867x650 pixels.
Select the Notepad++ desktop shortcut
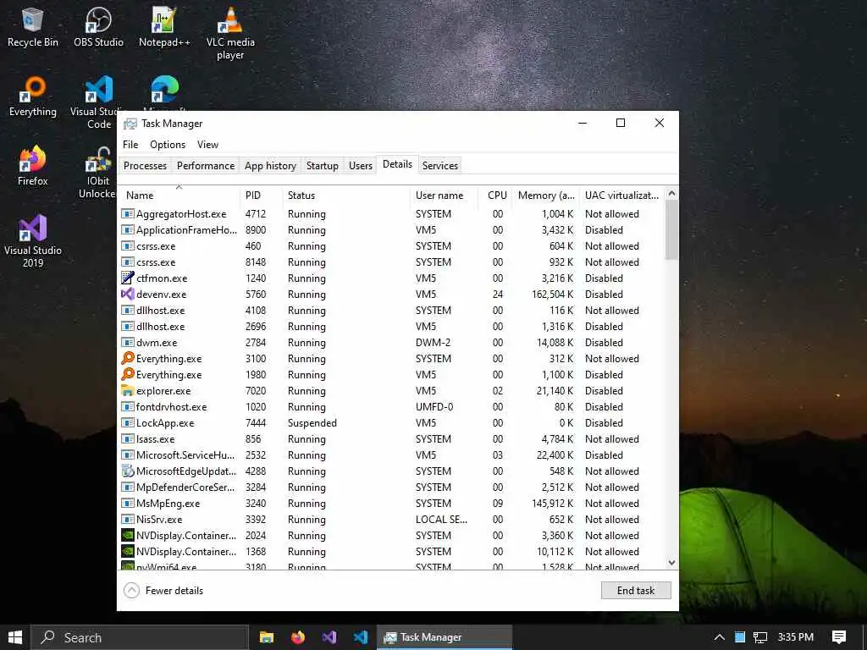tap(164, 28)
